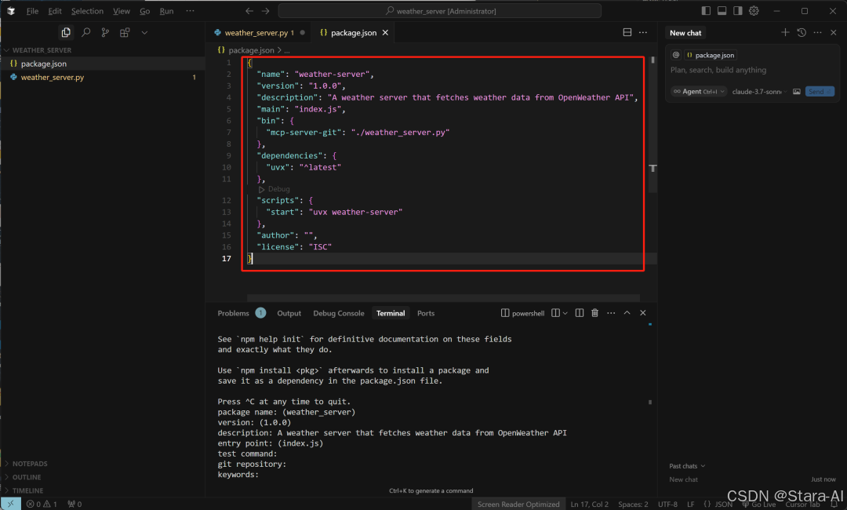Go forward with the right arrow
Screen dimensions: 847x510
click(265, 11)
